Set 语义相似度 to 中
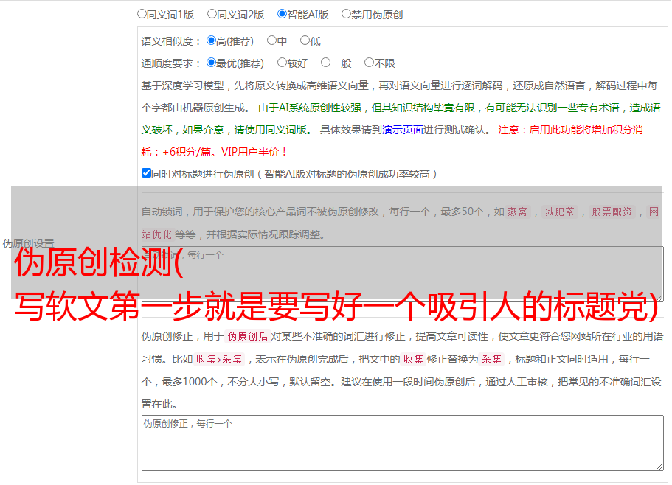 click(271, 41)
